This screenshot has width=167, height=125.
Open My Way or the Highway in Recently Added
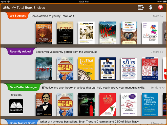pyautogui.click(x=65, y=69)
